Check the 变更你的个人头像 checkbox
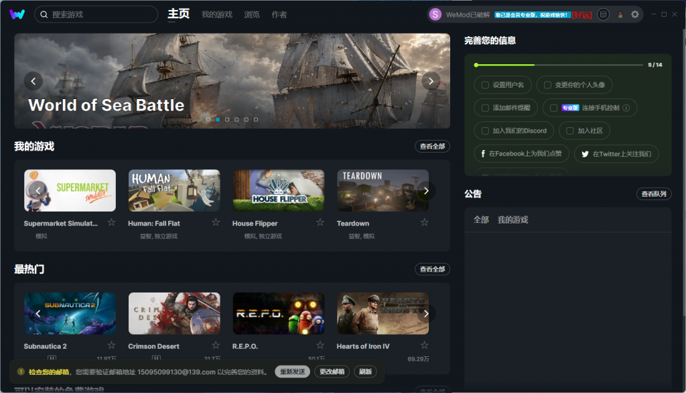The width and height of the screenshot is (686, 393). (x=547, y=85)
